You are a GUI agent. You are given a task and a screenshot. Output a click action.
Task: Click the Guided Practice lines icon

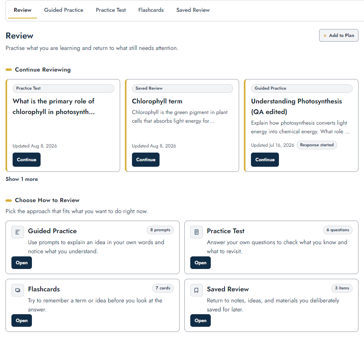pos(18,232)
